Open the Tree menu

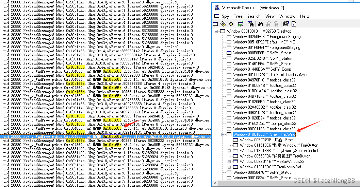(x=238, y=16)
